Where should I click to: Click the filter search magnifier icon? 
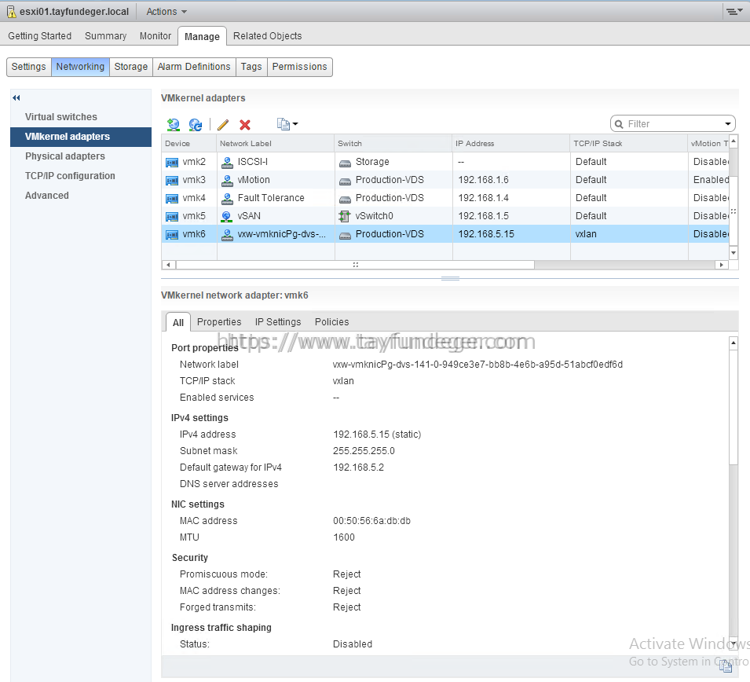[x=619, y=124]
